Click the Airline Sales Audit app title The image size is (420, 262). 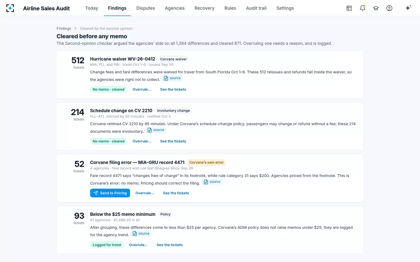[x=46, y=8]
